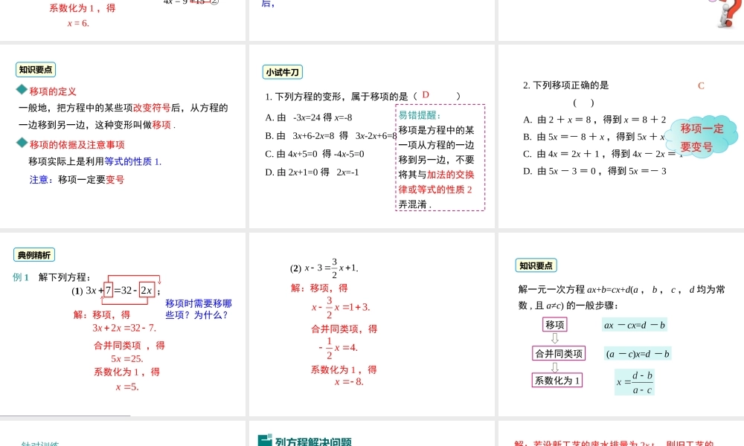Click the blue text 移项时需要移哪些项？为什么？
The image size is (744, 446).
(199, 309)
